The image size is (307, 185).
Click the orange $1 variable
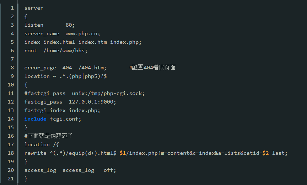click(x=123, y=153)
